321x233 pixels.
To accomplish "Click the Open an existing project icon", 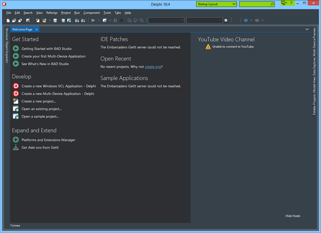I will click(x=16, y=108).
